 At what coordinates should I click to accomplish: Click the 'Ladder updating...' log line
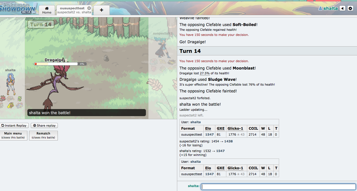pos(193,110)
